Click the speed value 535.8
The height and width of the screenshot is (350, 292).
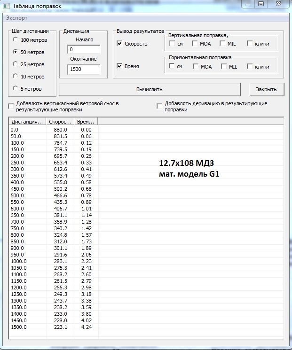(60, 182)
